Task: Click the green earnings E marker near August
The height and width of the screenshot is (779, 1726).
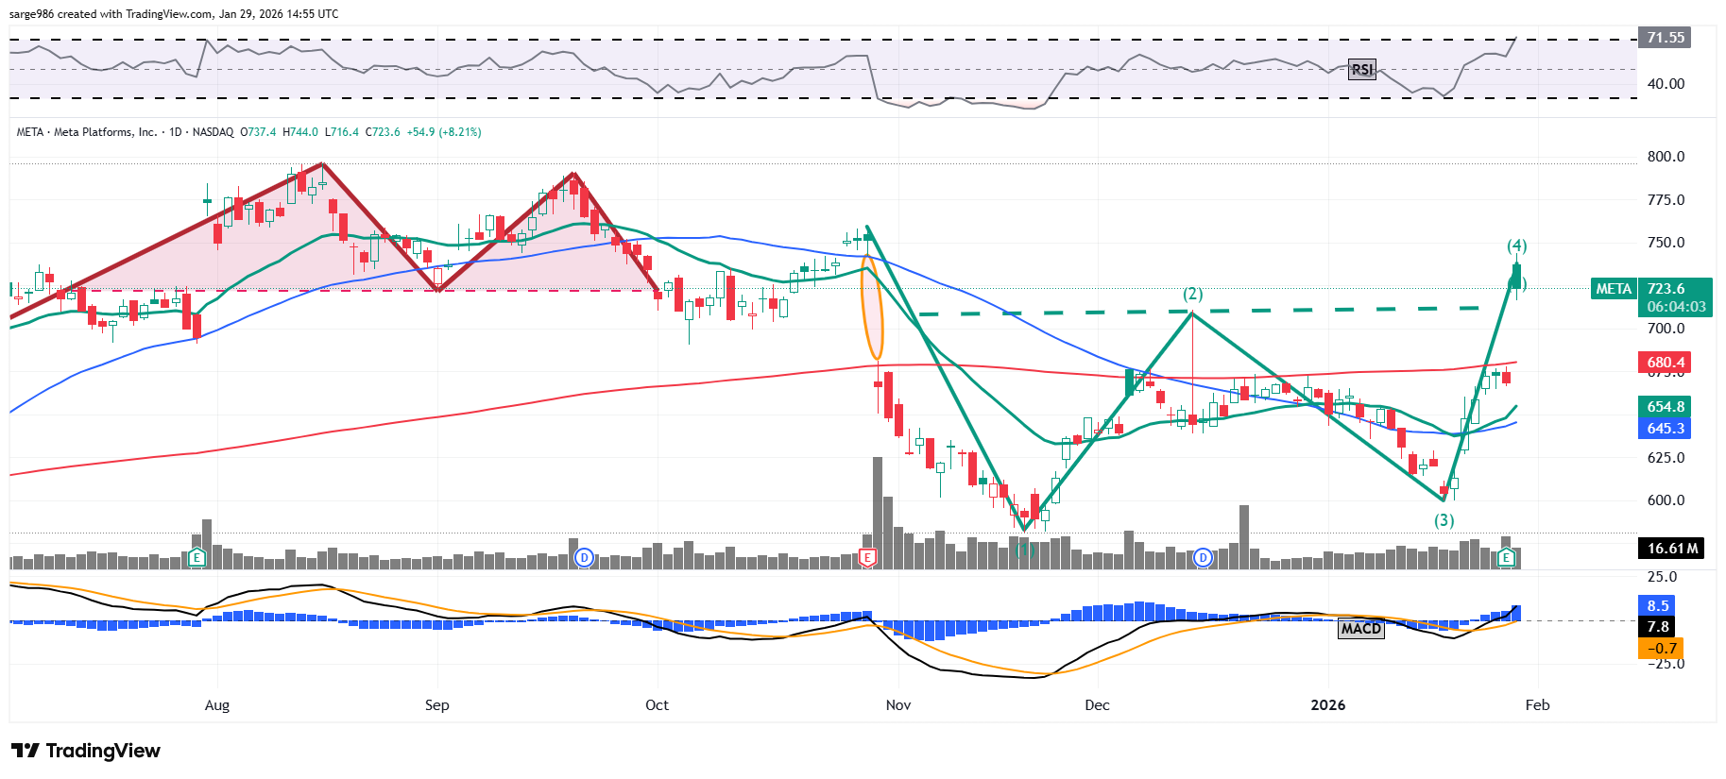Action: point(197,558)
